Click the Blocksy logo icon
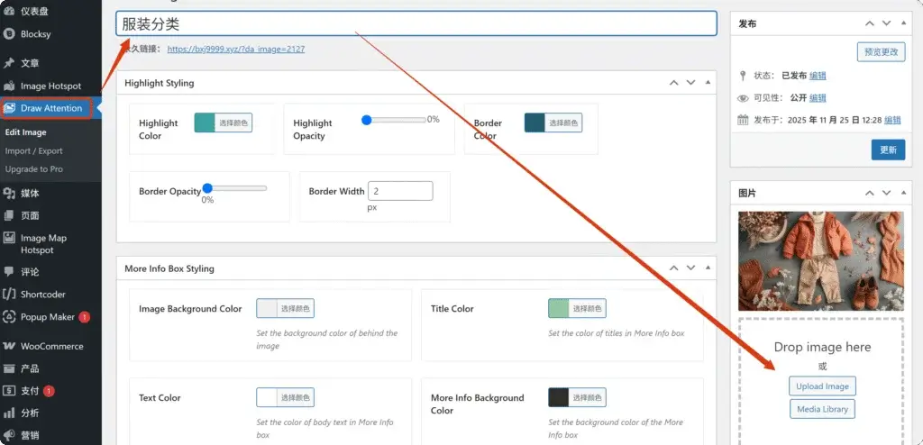923x445 pixels. [9, 33]
